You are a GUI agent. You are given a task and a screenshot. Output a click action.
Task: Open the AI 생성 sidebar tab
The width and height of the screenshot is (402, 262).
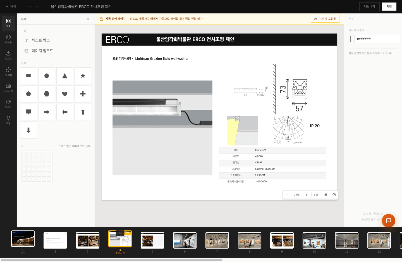tap(8, 72)
